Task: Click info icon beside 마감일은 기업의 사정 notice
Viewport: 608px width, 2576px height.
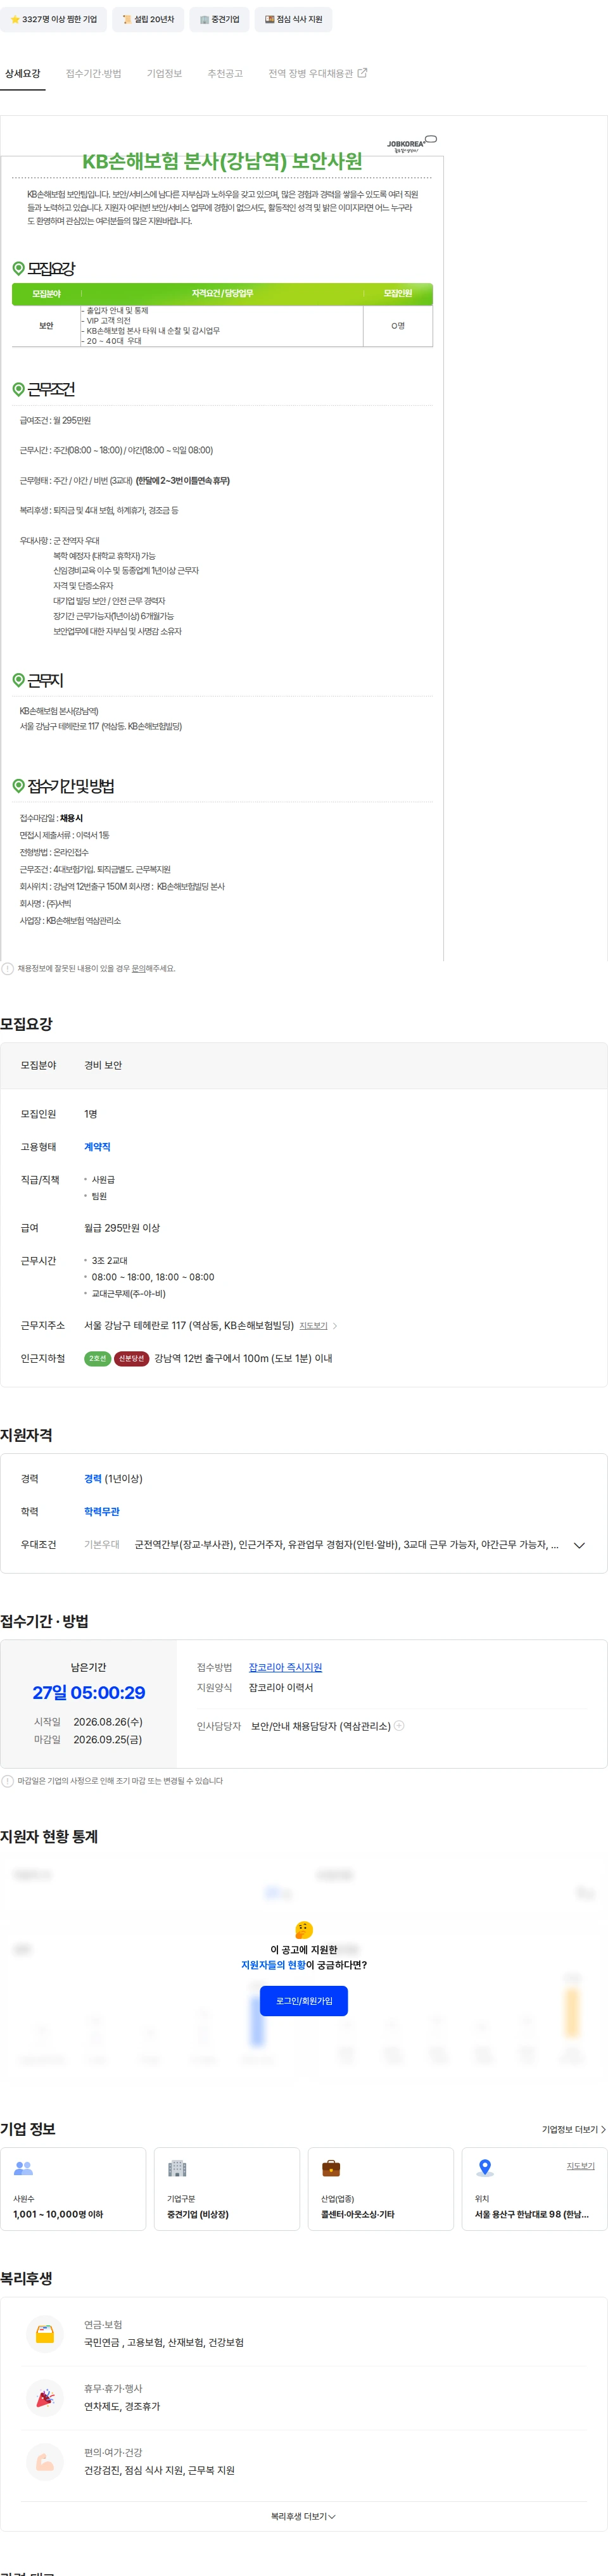Action: tap(8, 1781)
